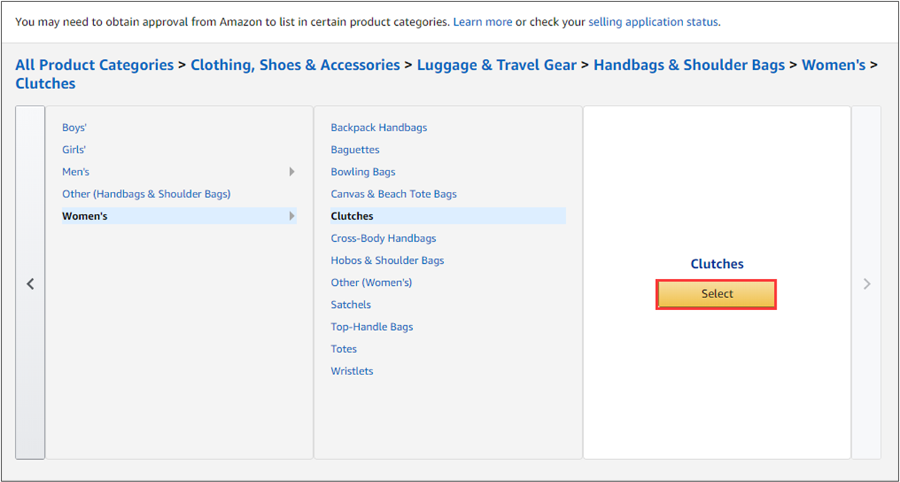Select Other (Handbags & Shoulder Bags) category

click(146, 194)
